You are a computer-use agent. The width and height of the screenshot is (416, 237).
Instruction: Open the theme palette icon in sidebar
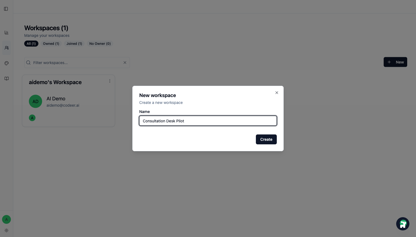6,63
